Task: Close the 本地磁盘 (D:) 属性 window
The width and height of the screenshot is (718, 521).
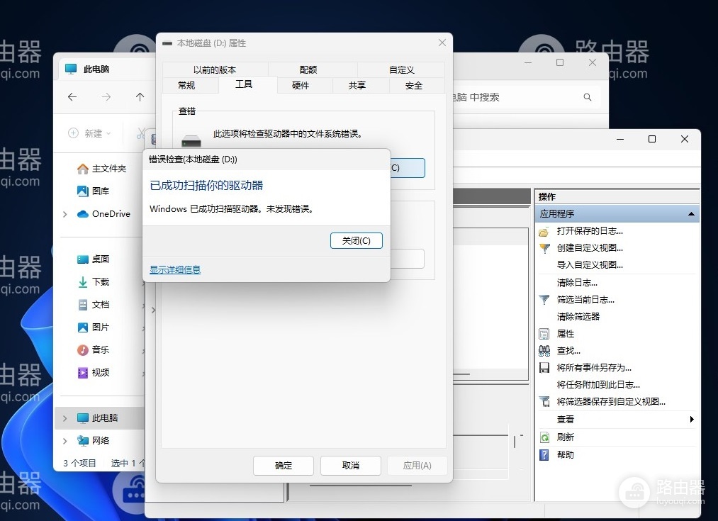Action: pyautogui.click(x=442, y=43)
